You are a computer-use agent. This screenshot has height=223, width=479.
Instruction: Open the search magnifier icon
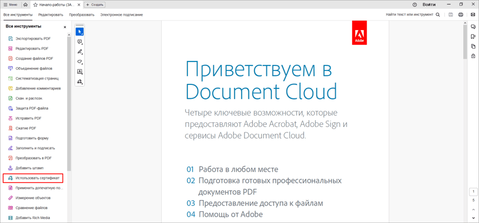point(438,15)
